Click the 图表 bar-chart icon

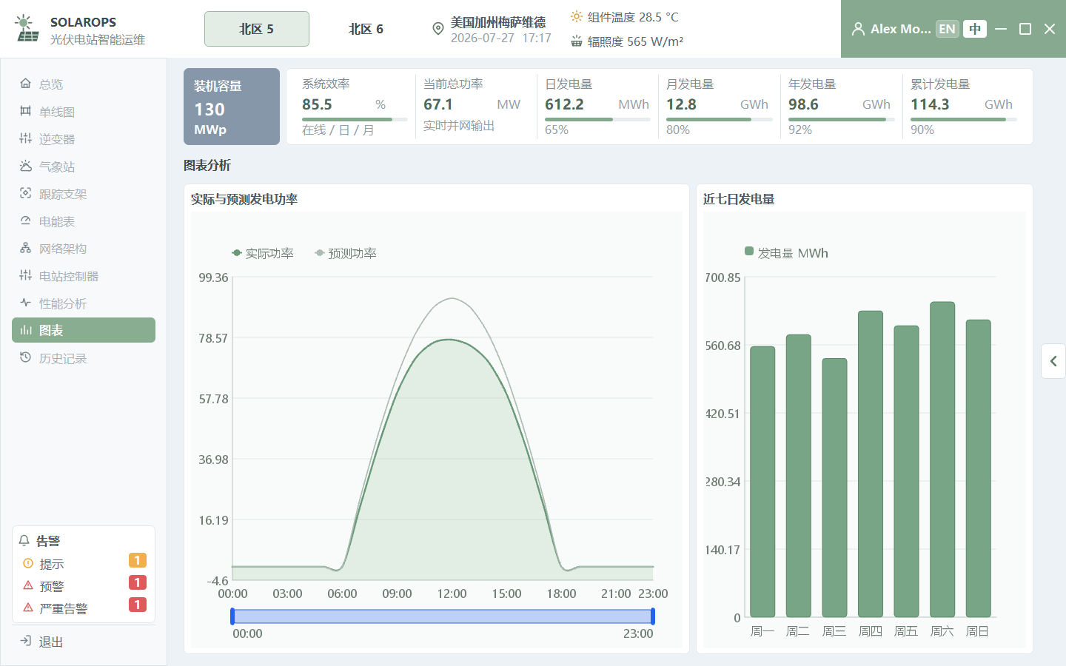[x=25, y=330]
